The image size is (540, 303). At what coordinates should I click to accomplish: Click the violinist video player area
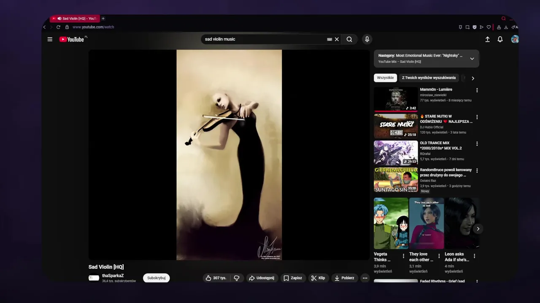(229, 155)
